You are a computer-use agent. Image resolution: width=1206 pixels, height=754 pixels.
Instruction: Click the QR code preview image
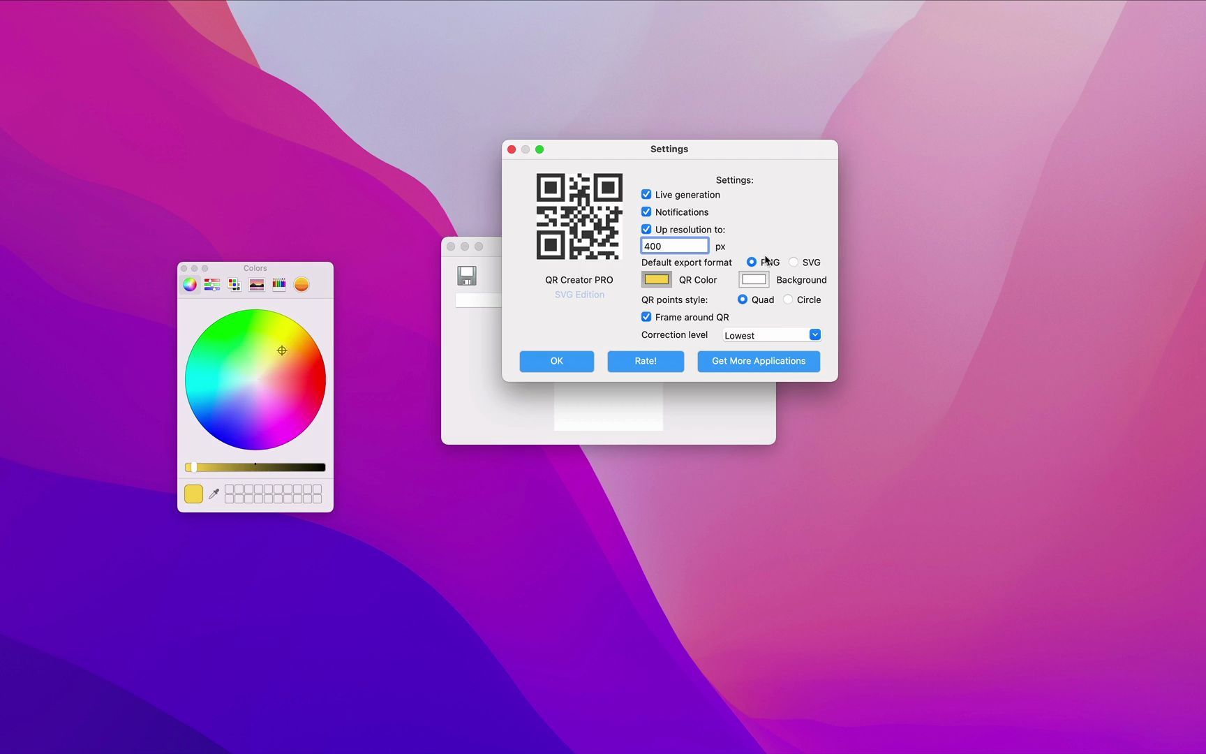pyautogui.click(x=579, y=216)
